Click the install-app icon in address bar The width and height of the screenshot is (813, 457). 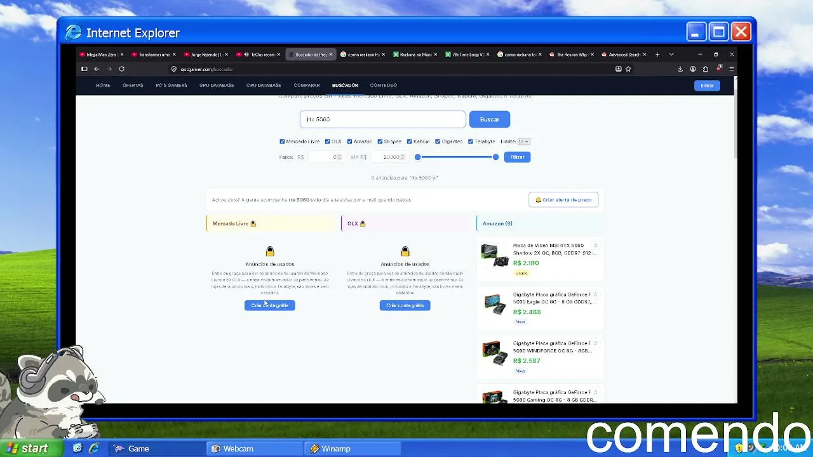click(x=618, y=69)
